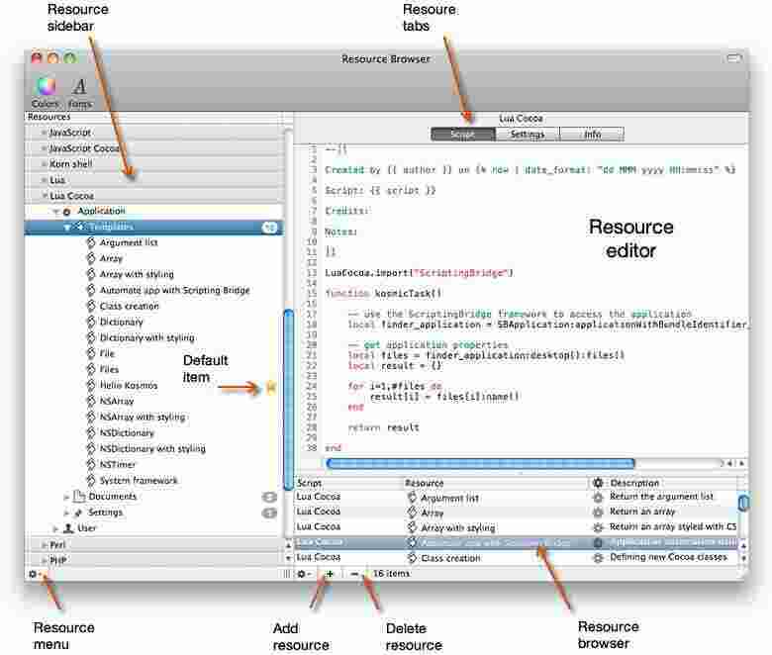The width and height of the screenshot is (772, 655).
Task: Switch to the Info tab
Action: (x=592, y=134)
